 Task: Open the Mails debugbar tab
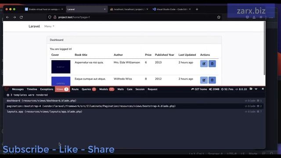pos(121,89)
